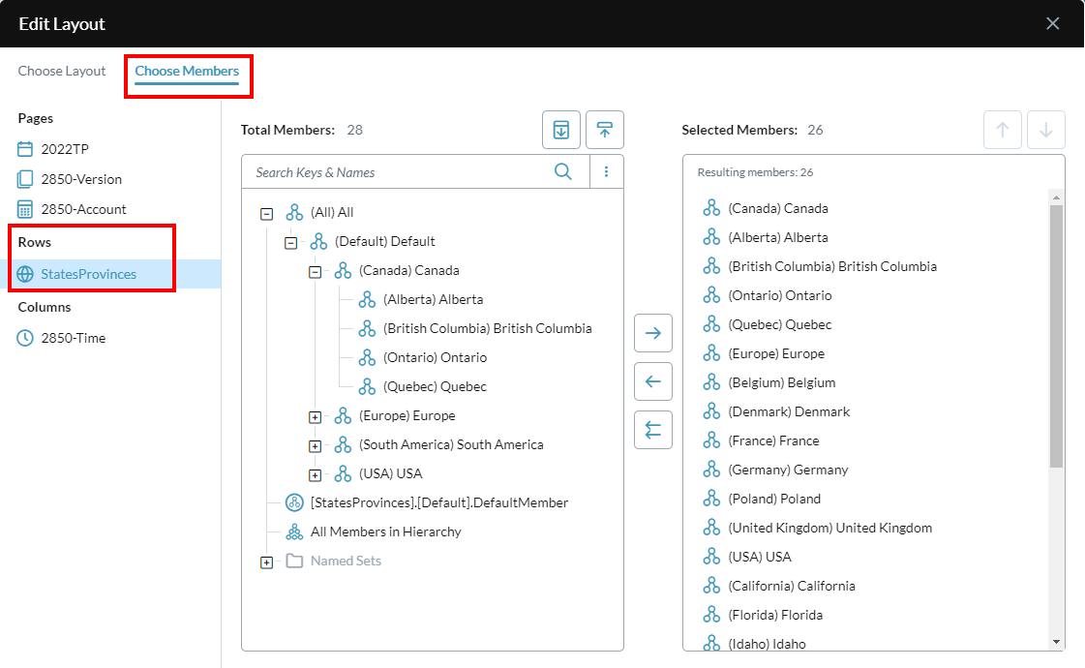The height and width of the screenshot is (668, 1085).
Task: Switch to the Choose Members tab
Action: [187, 71]
